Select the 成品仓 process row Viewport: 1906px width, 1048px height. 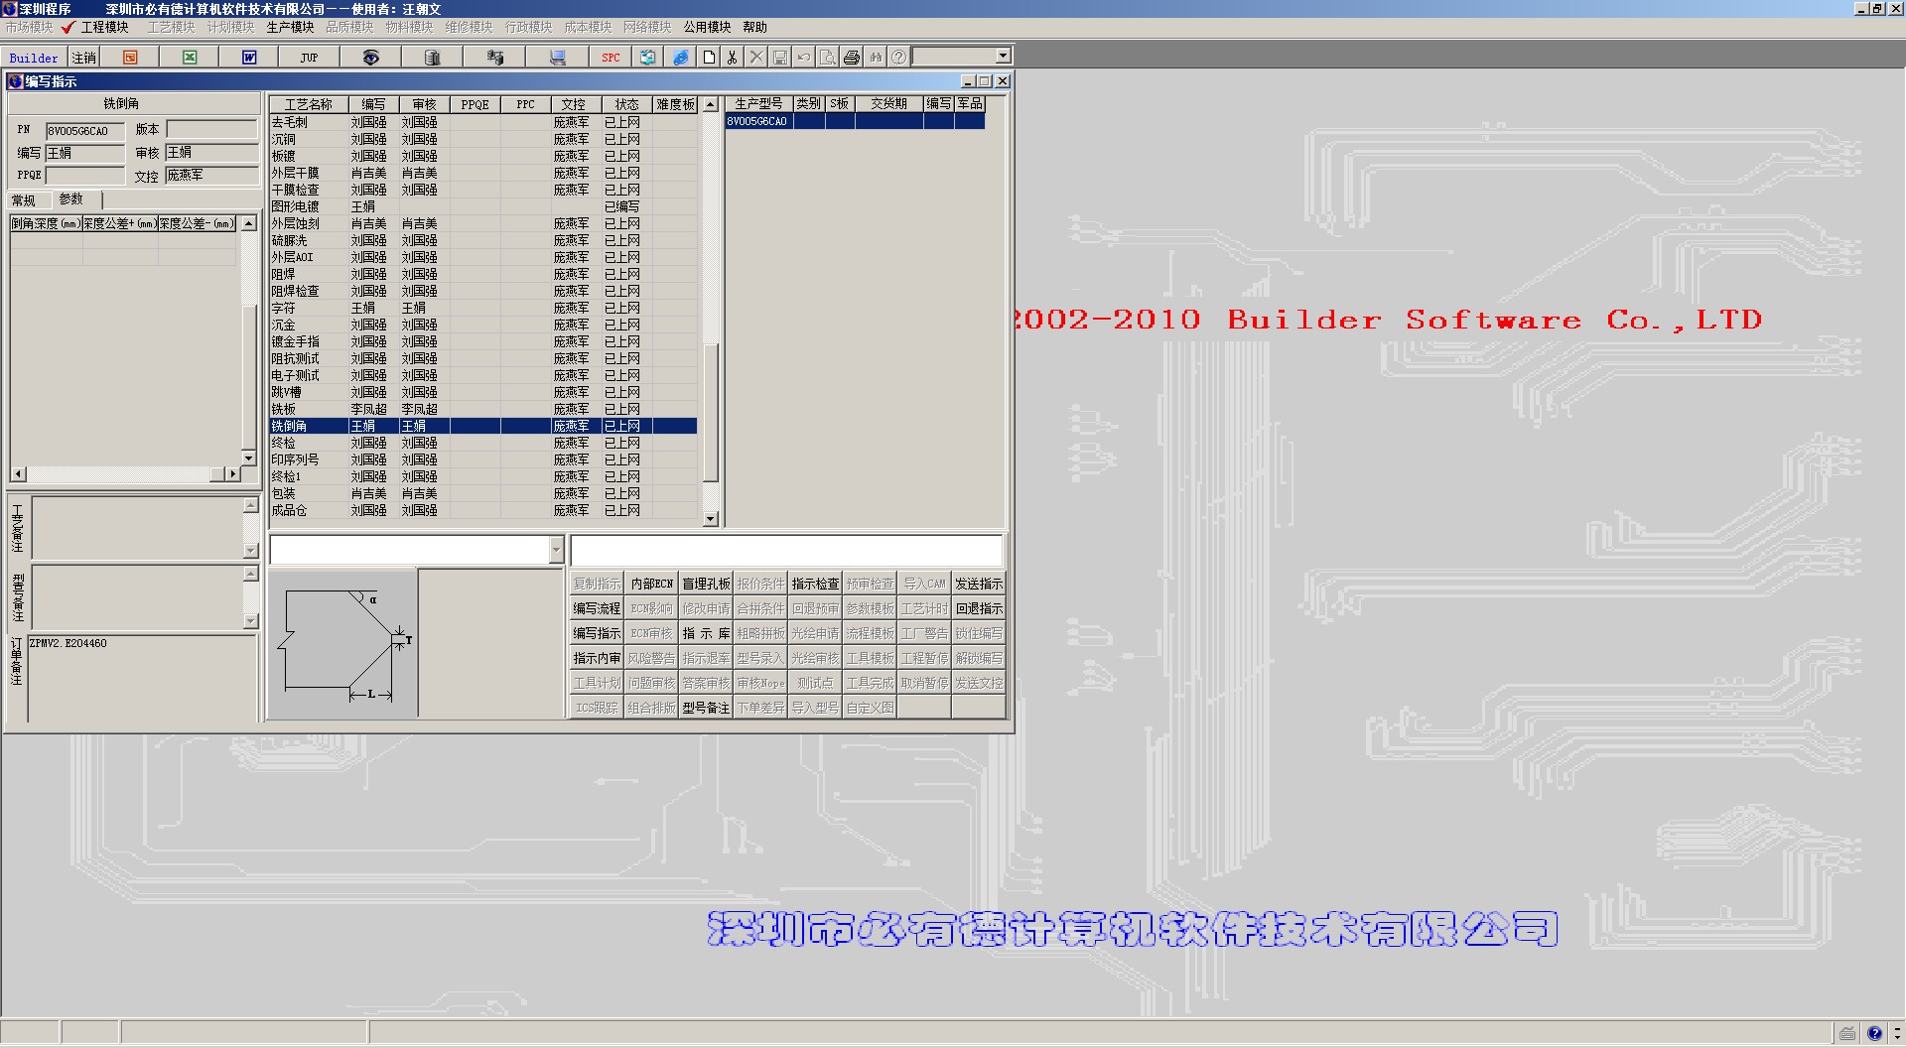483,510
